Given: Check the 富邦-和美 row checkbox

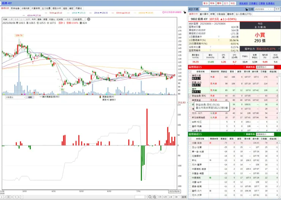Looking at the screenshot, I should pos(190,126).
